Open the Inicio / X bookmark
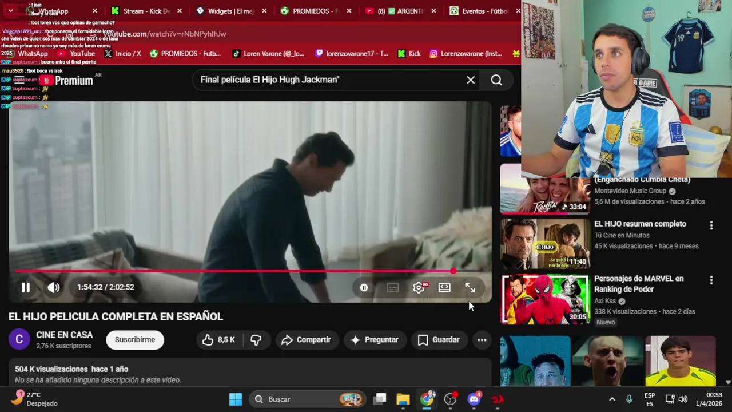 tap(122, 54)
